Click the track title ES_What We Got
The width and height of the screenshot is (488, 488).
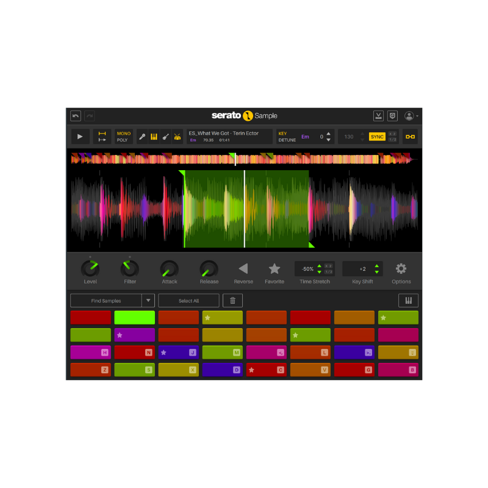[x=224, y=133]
